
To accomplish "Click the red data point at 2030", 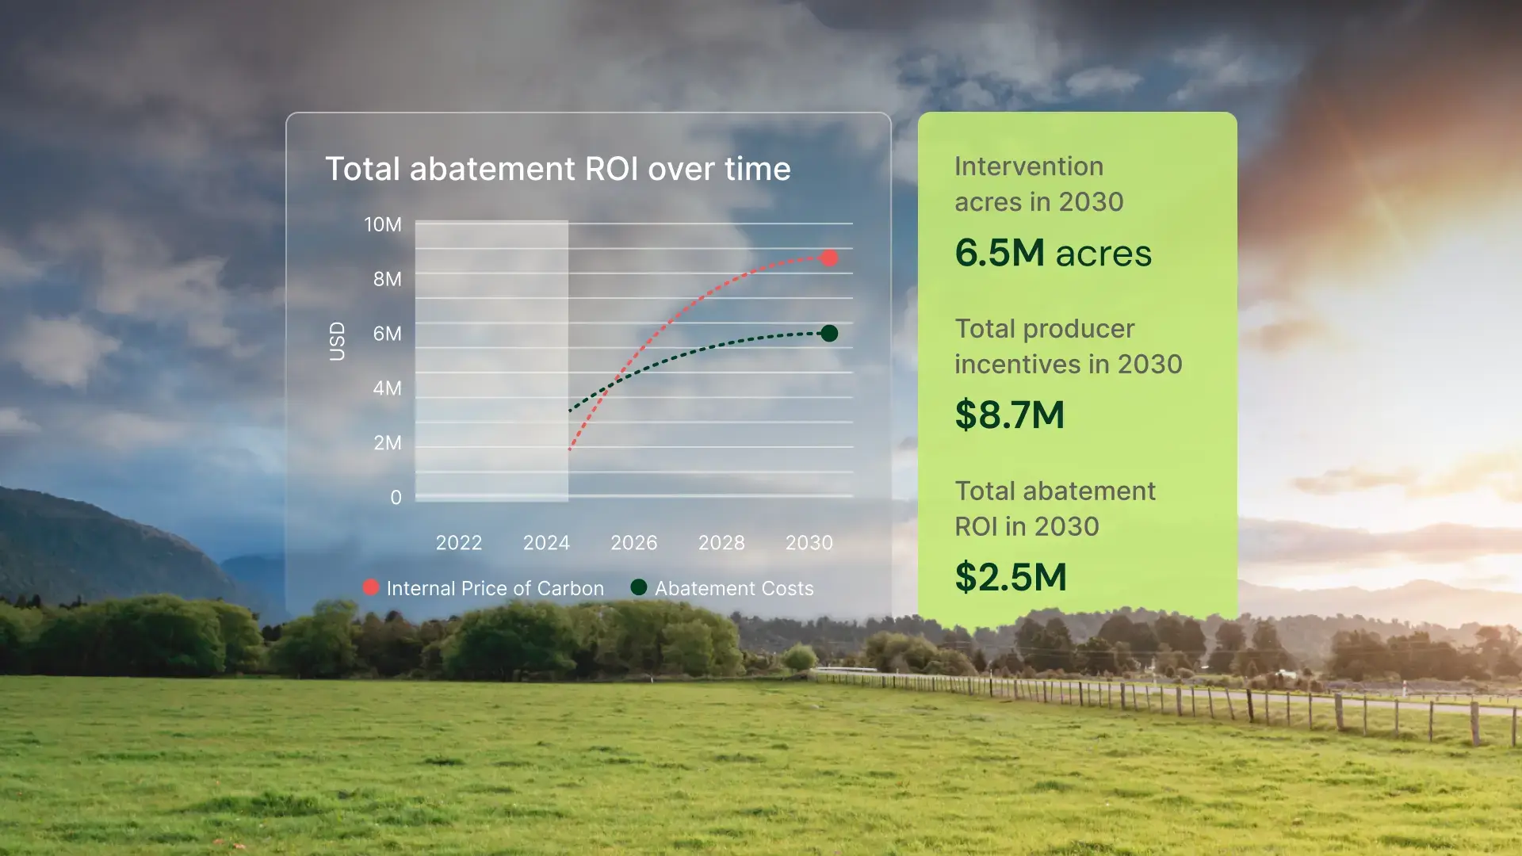I will point(829,258).
